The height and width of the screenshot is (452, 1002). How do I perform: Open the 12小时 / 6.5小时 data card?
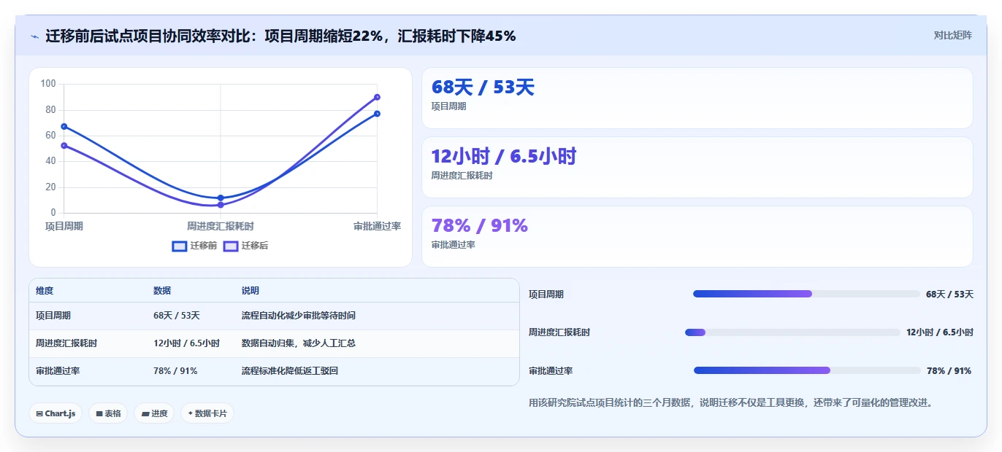click(697, 168)
